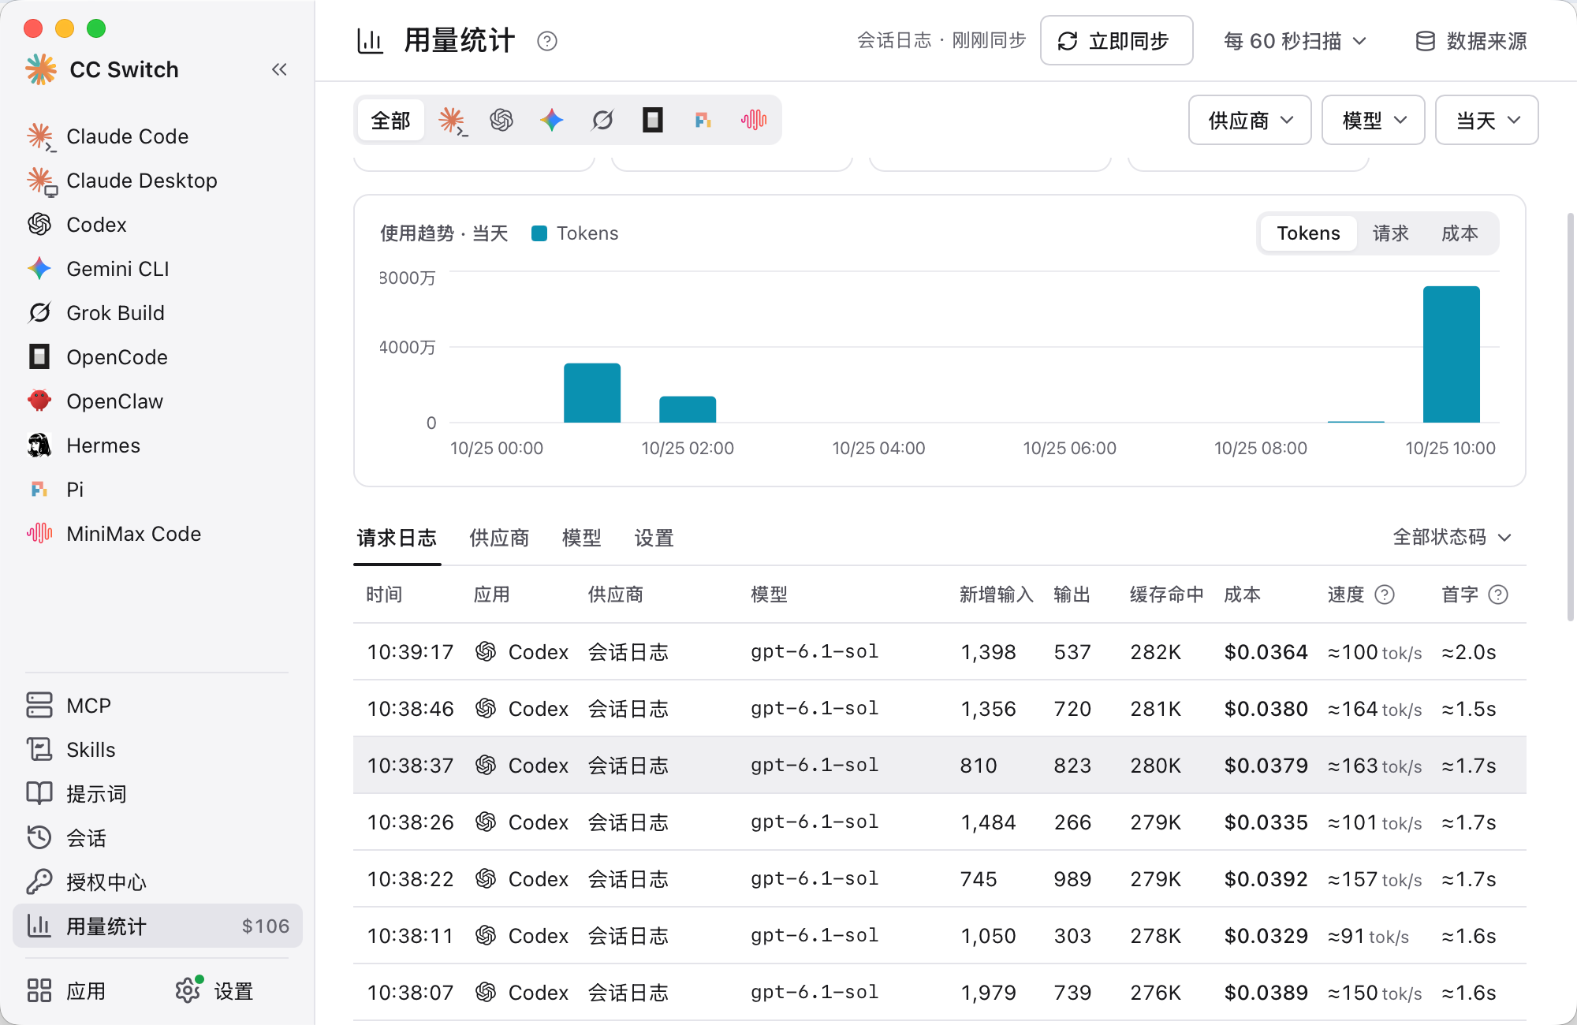Collapse the sidebar with the double chevron

(x=279, y=69)
